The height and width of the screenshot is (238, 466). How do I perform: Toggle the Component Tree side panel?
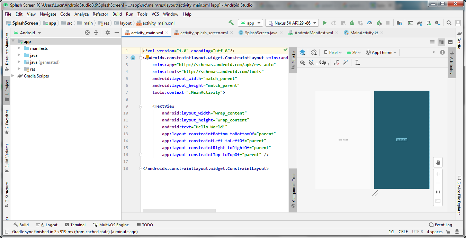click(x=293, y=190)
